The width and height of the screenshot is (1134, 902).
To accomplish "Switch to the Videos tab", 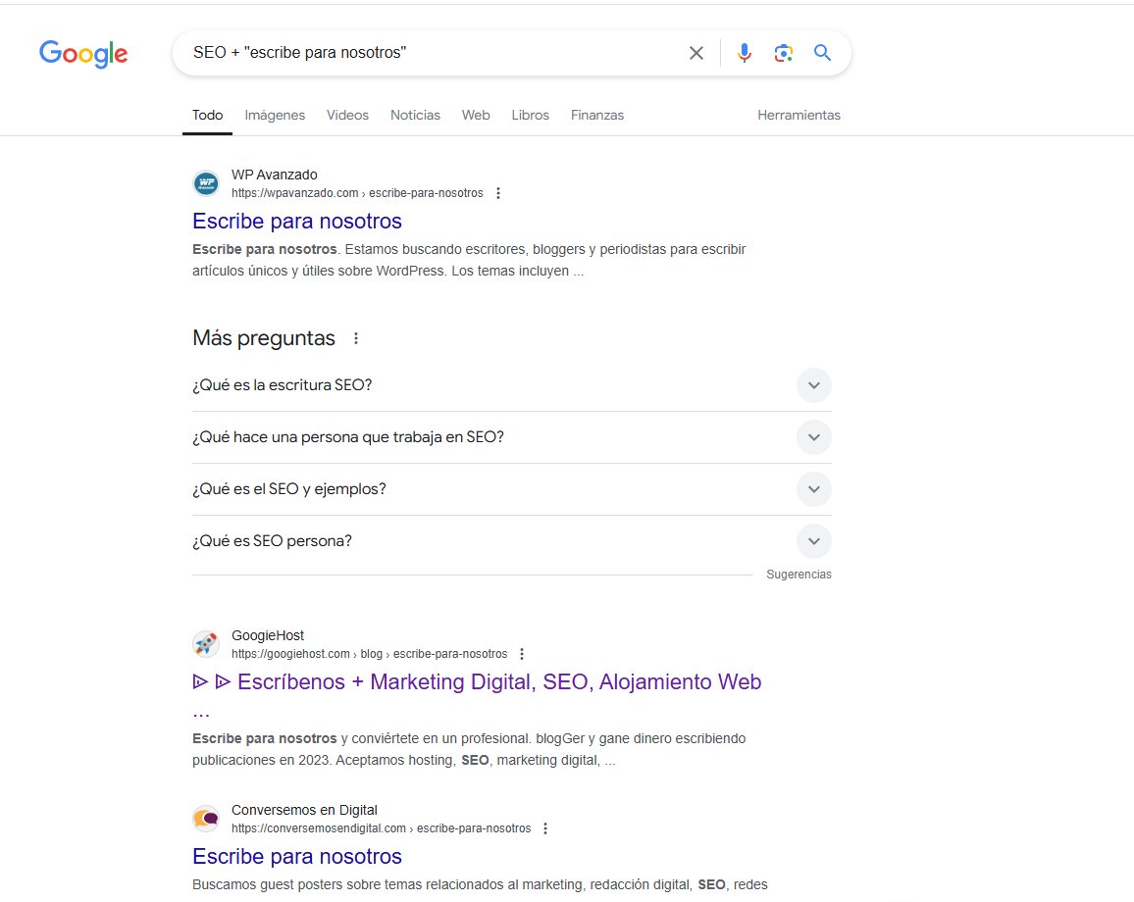I will pos(348,115).
